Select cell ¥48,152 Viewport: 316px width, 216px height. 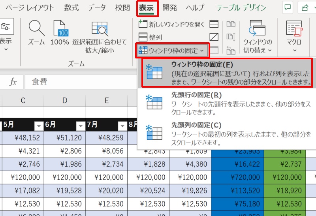[x=23, y=138]
